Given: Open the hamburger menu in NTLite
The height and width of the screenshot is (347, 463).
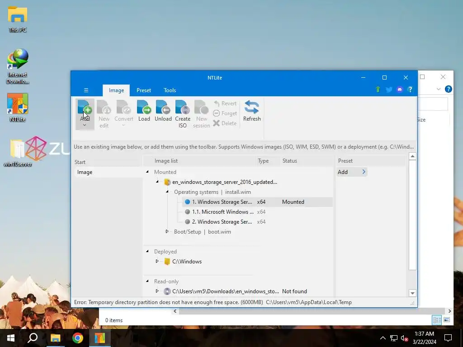Looking at the screenshot, I should 86,90.
